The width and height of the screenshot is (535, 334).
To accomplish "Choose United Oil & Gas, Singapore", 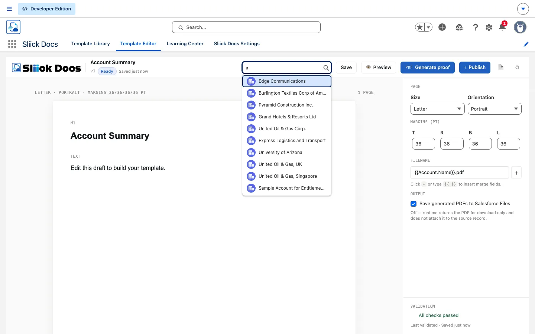I will [x=287, y=176].
